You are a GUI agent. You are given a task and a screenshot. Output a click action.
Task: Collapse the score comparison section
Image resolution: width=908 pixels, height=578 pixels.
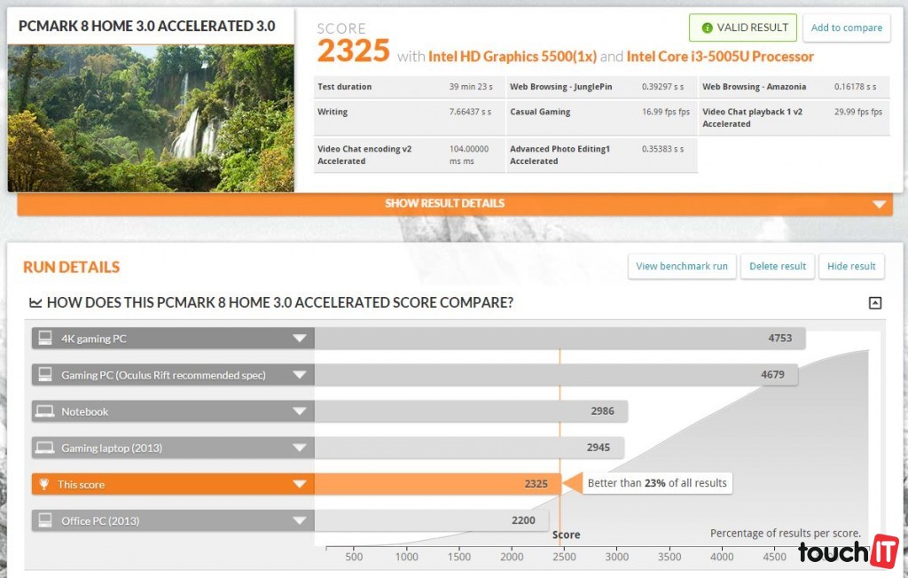pos(874,303)
